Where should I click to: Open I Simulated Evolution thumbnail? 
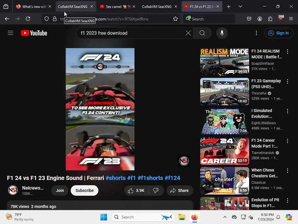pyautogui.click(x=224, y=121)
